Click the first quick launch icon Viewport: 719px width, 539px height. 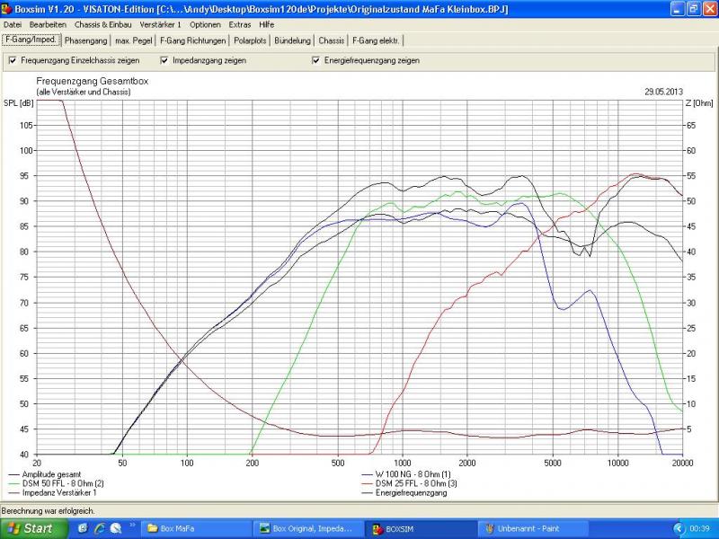[x=81, y=528]
